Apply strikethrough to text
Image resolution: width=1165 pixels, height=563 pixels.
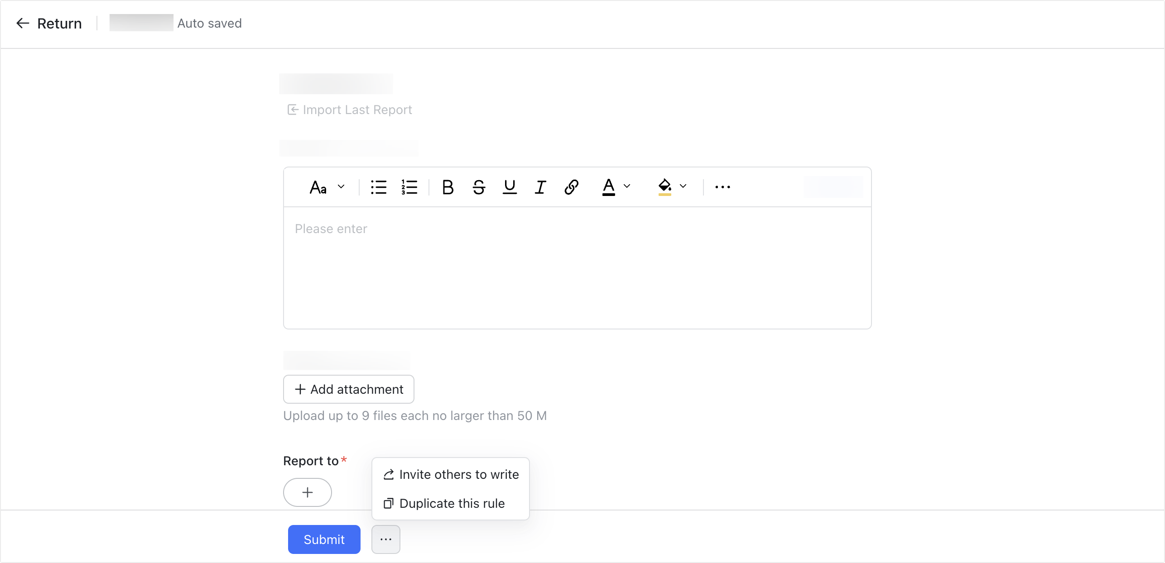pyautogui.click(x=479, y=186)
